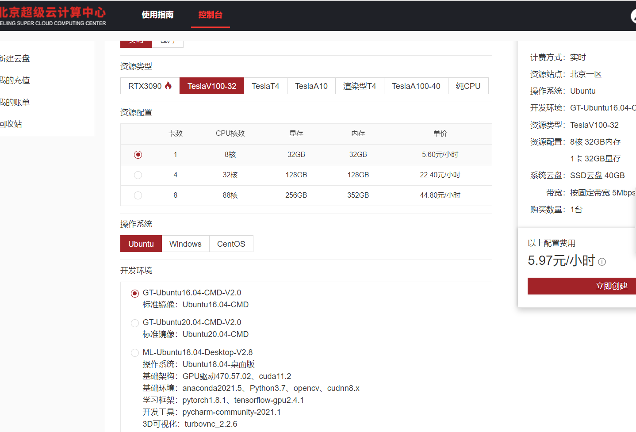Click the 1卡 32GB显存 summary line
This screenshot has height=432, width=636.
[x=596, y=159]
